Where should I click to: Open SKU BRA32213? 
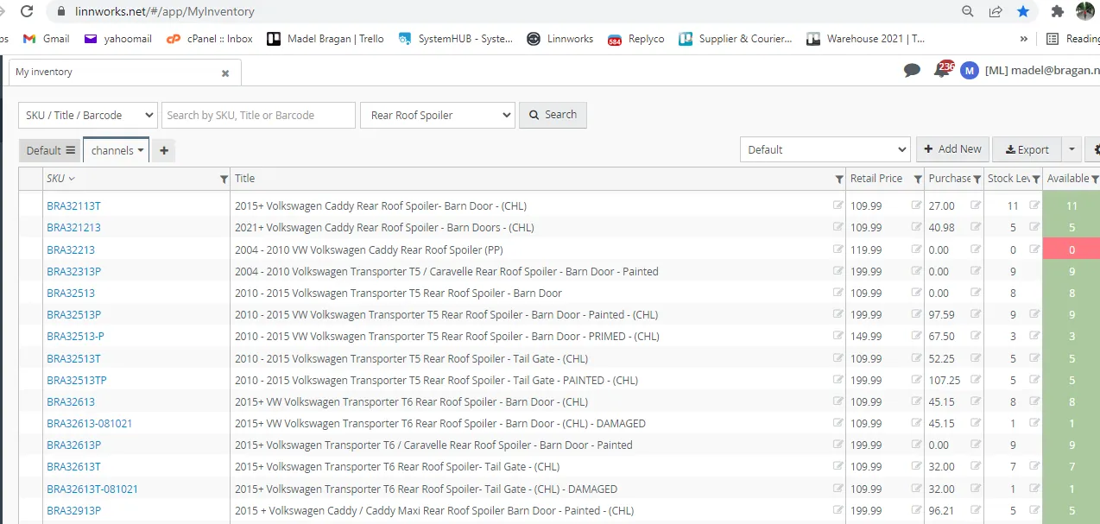pos(71,249)
